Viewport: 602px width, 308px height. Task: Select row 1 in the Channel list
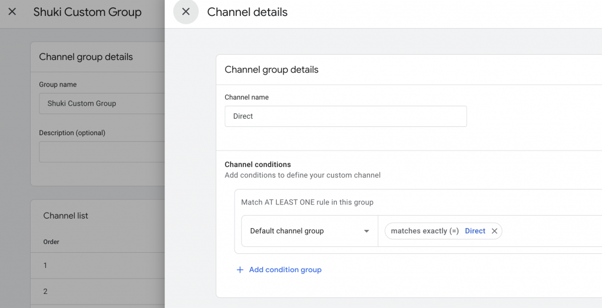[98, 265]
